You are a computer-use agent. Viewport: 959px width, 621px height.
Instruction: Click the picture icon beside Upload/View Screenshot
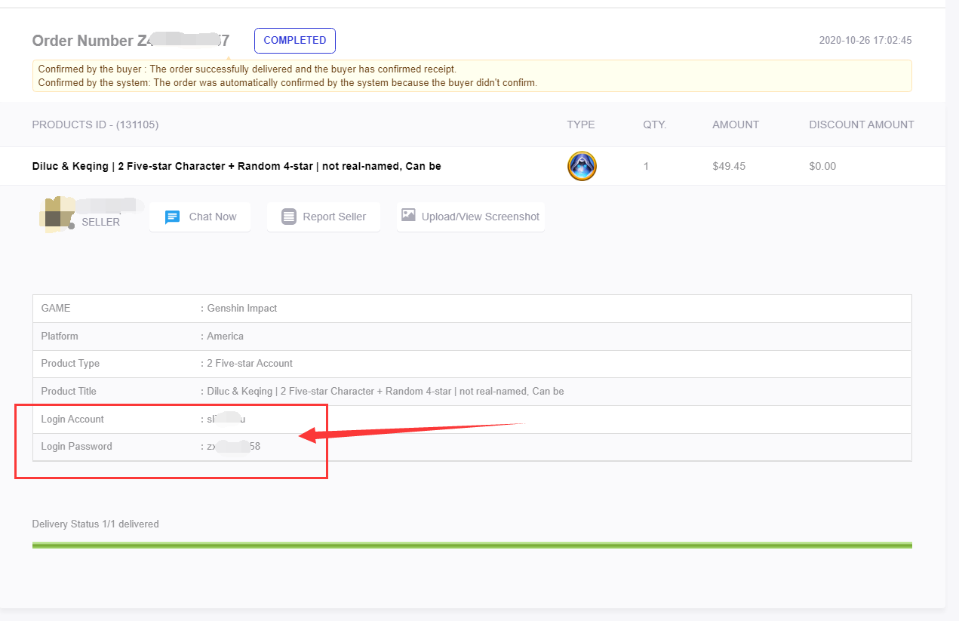click(x=408, y=215)
